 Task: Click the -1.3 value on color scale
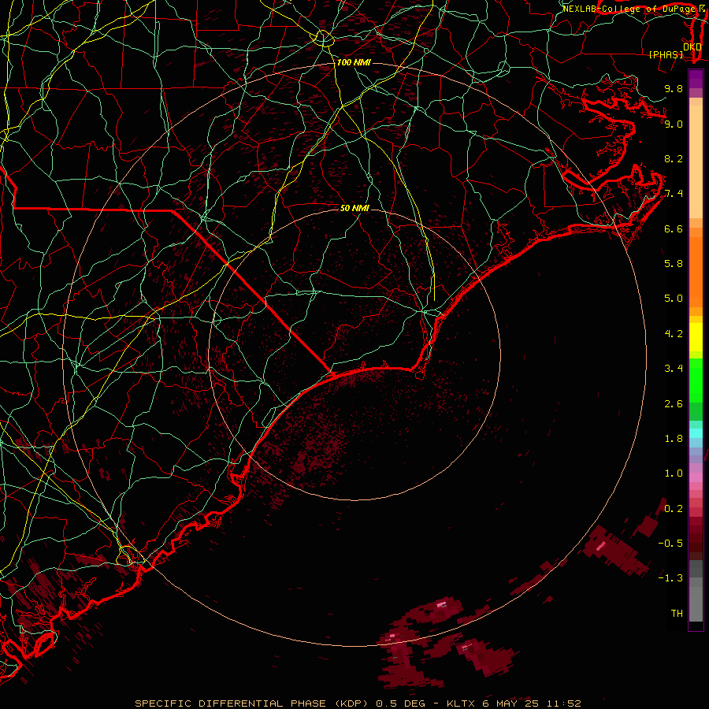[670, 579]
